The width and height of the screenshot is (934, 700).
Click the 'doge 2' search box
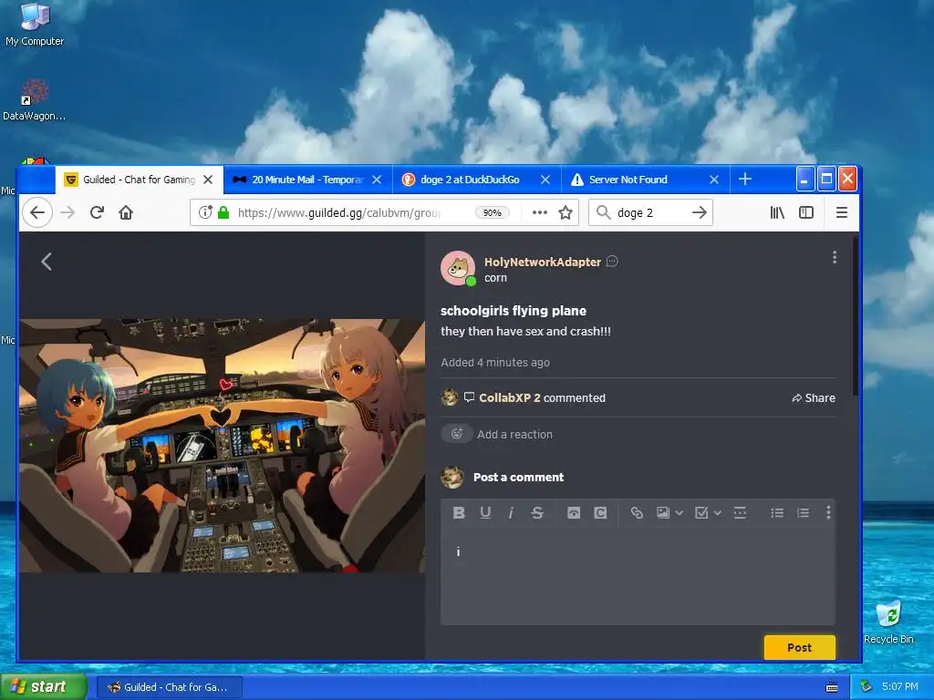pyautogui.click(x=649, y=212)
